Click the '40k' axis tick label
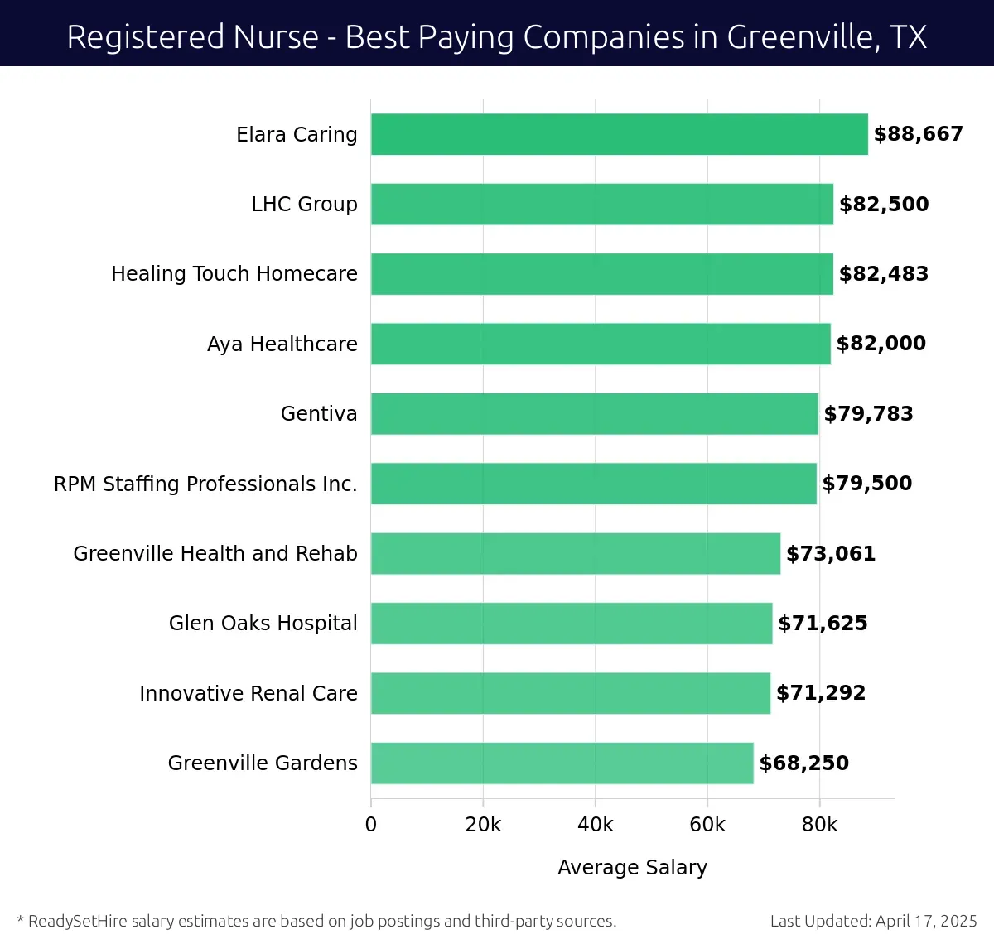The image size is (994, 944). pos(596,825)
